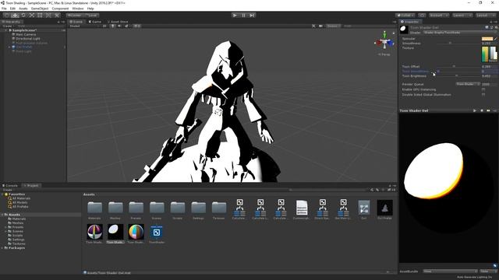Click the Render Queue value field
This screenshot has width=499, height=280.
(x=489, y=84)
